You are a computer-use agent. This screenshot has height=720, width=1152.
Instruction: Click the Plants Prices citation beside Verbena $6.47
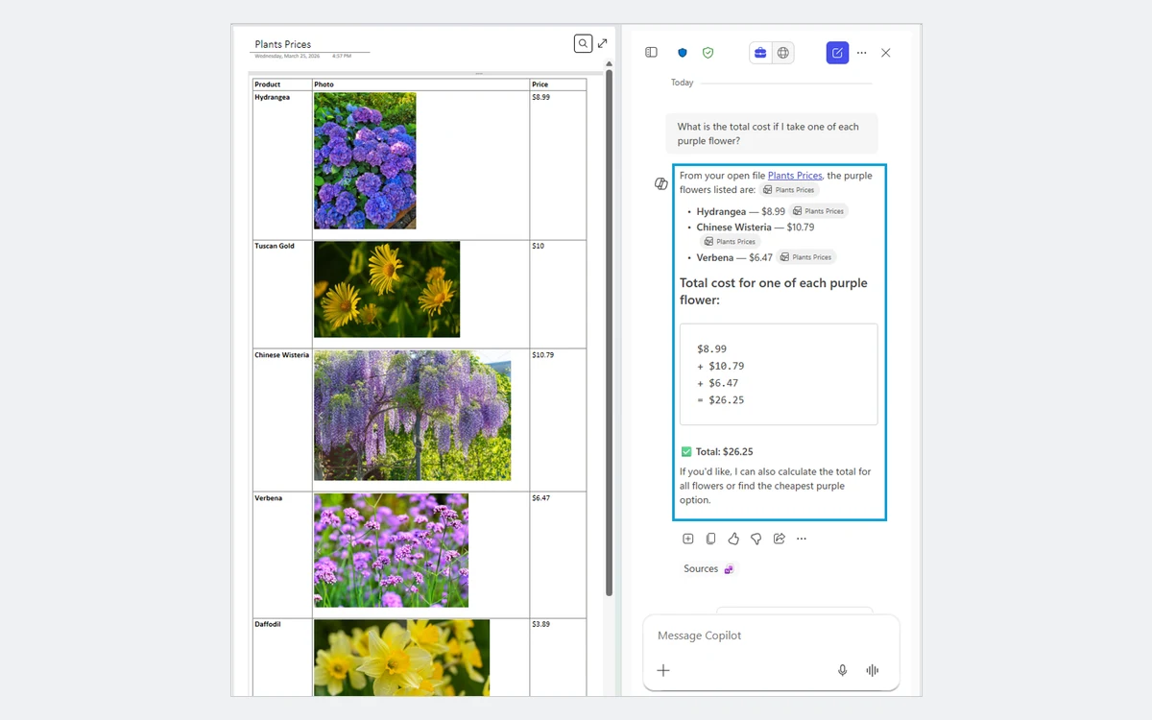806,257
